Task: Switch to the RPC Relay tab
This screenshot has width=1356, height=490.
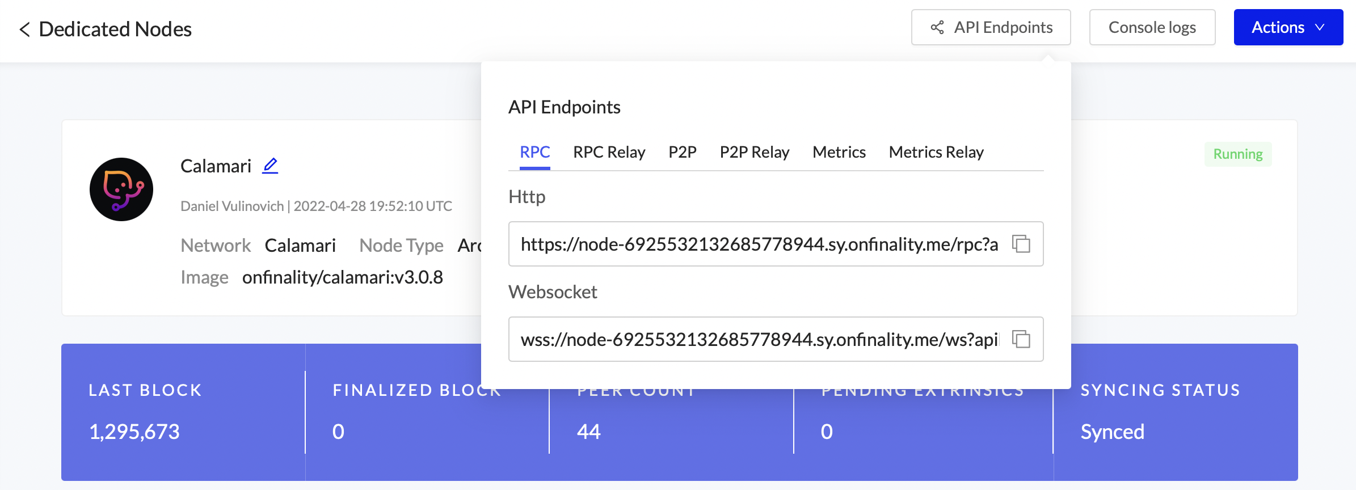Action: [x=609, y=152]
